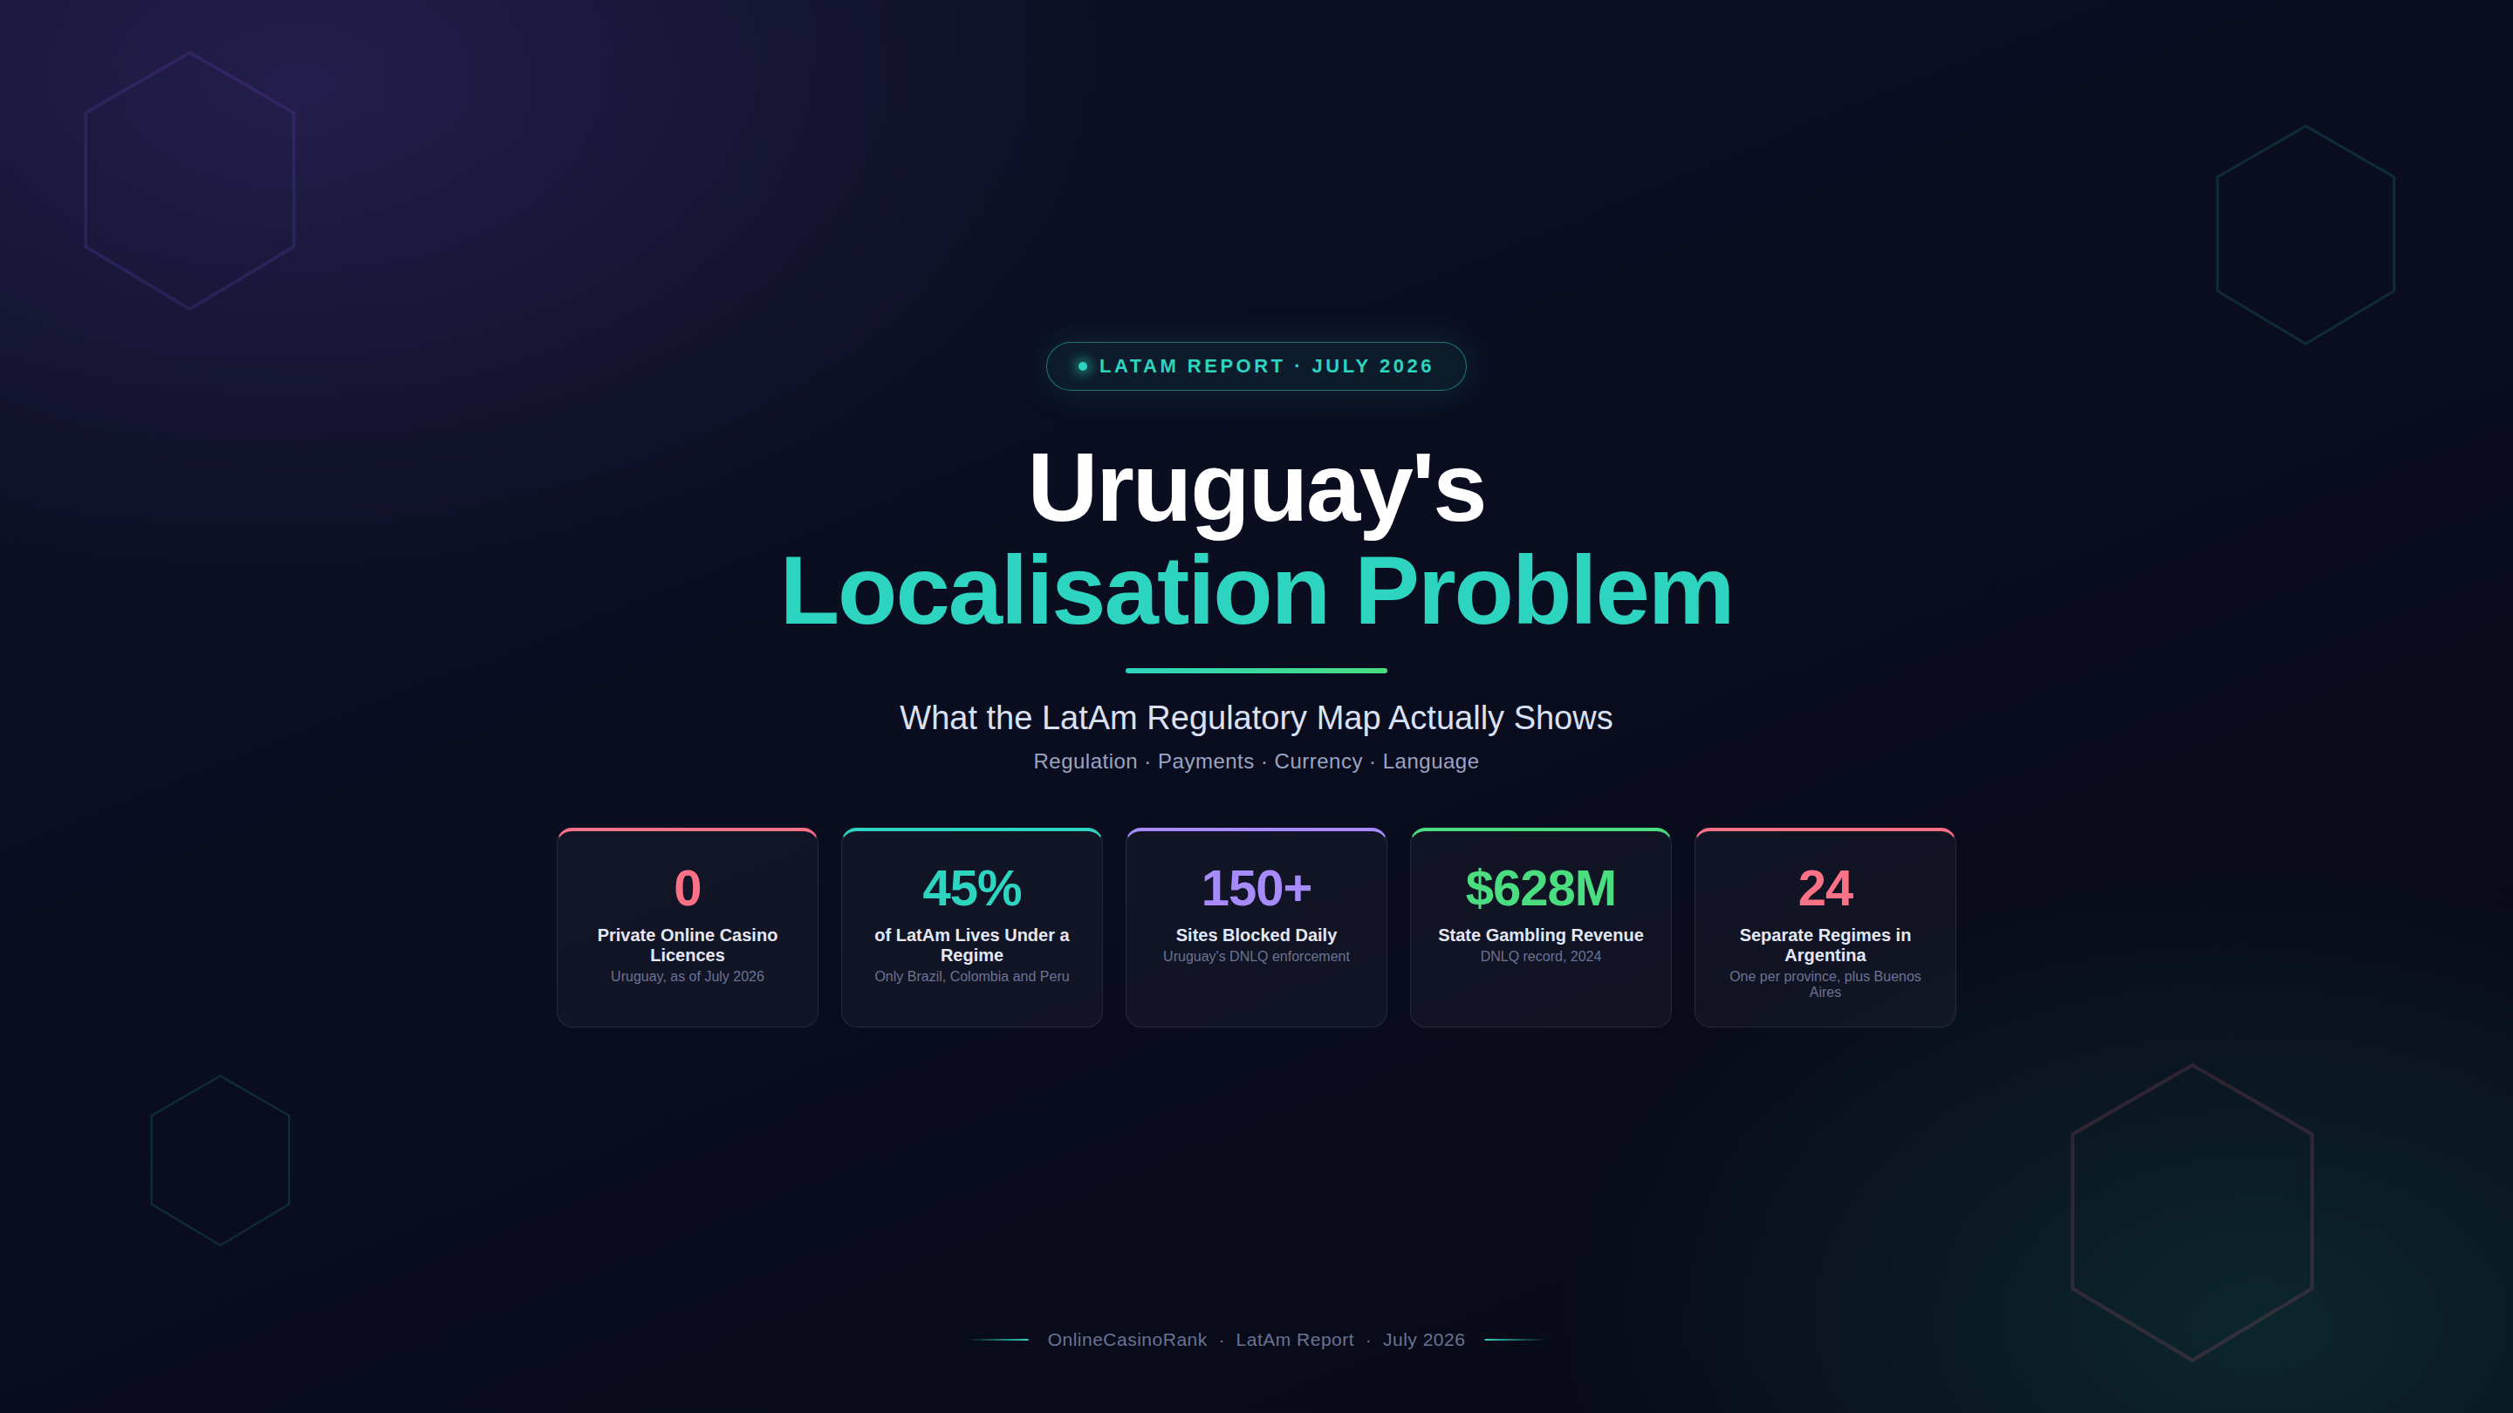Click "Uruguay's DNLQ enforcement" caption

1256,957
